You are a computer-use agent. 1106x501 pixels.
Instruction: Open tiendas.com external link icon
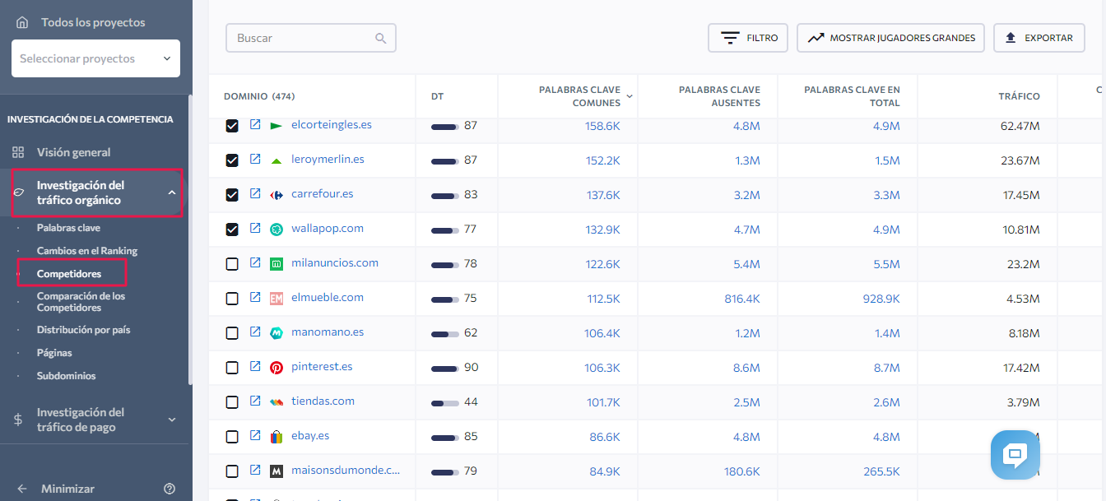(255, 401)
